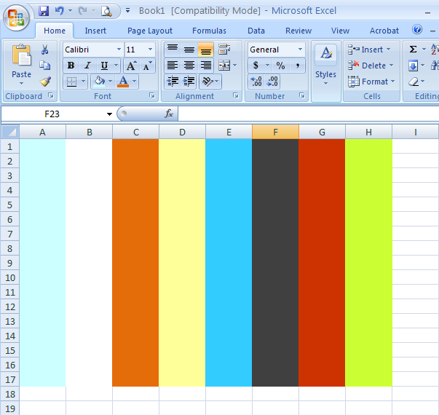439x415 pixels.
Task: Switch to the Review tab
Action: [298, 31]
